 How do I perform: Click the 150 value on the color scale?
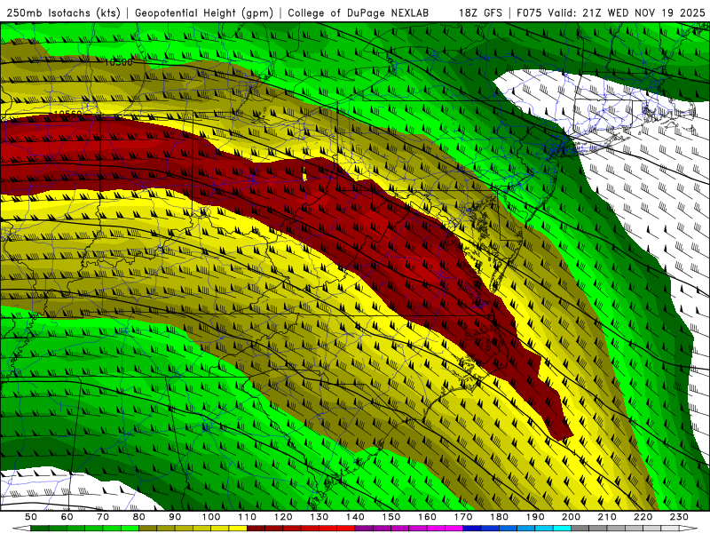[391, 517]
